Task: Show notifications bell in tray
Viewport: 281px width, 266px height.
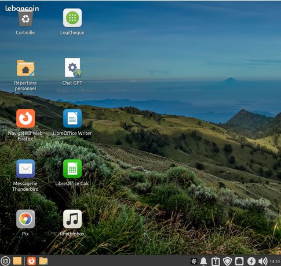Action: tap(203, 261)
